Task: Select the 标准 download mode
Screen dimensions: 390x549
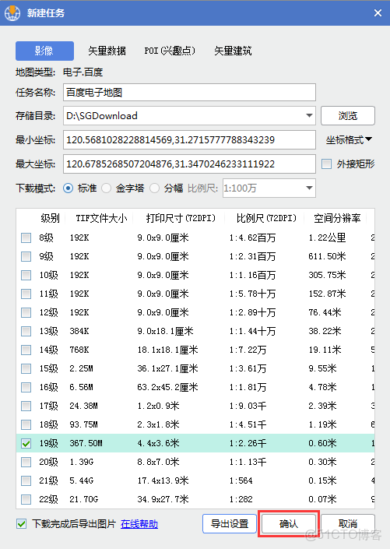Action: 69,188
